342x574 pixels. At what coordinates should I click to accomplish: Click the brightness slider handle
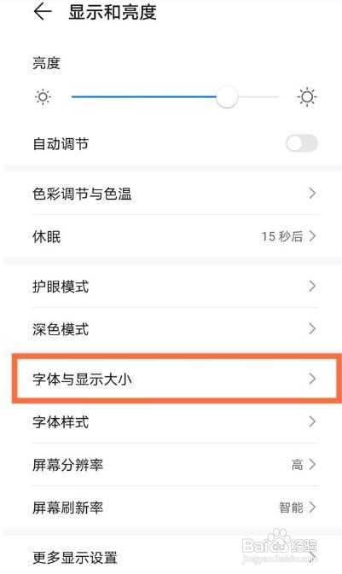(x=227, y=97)
